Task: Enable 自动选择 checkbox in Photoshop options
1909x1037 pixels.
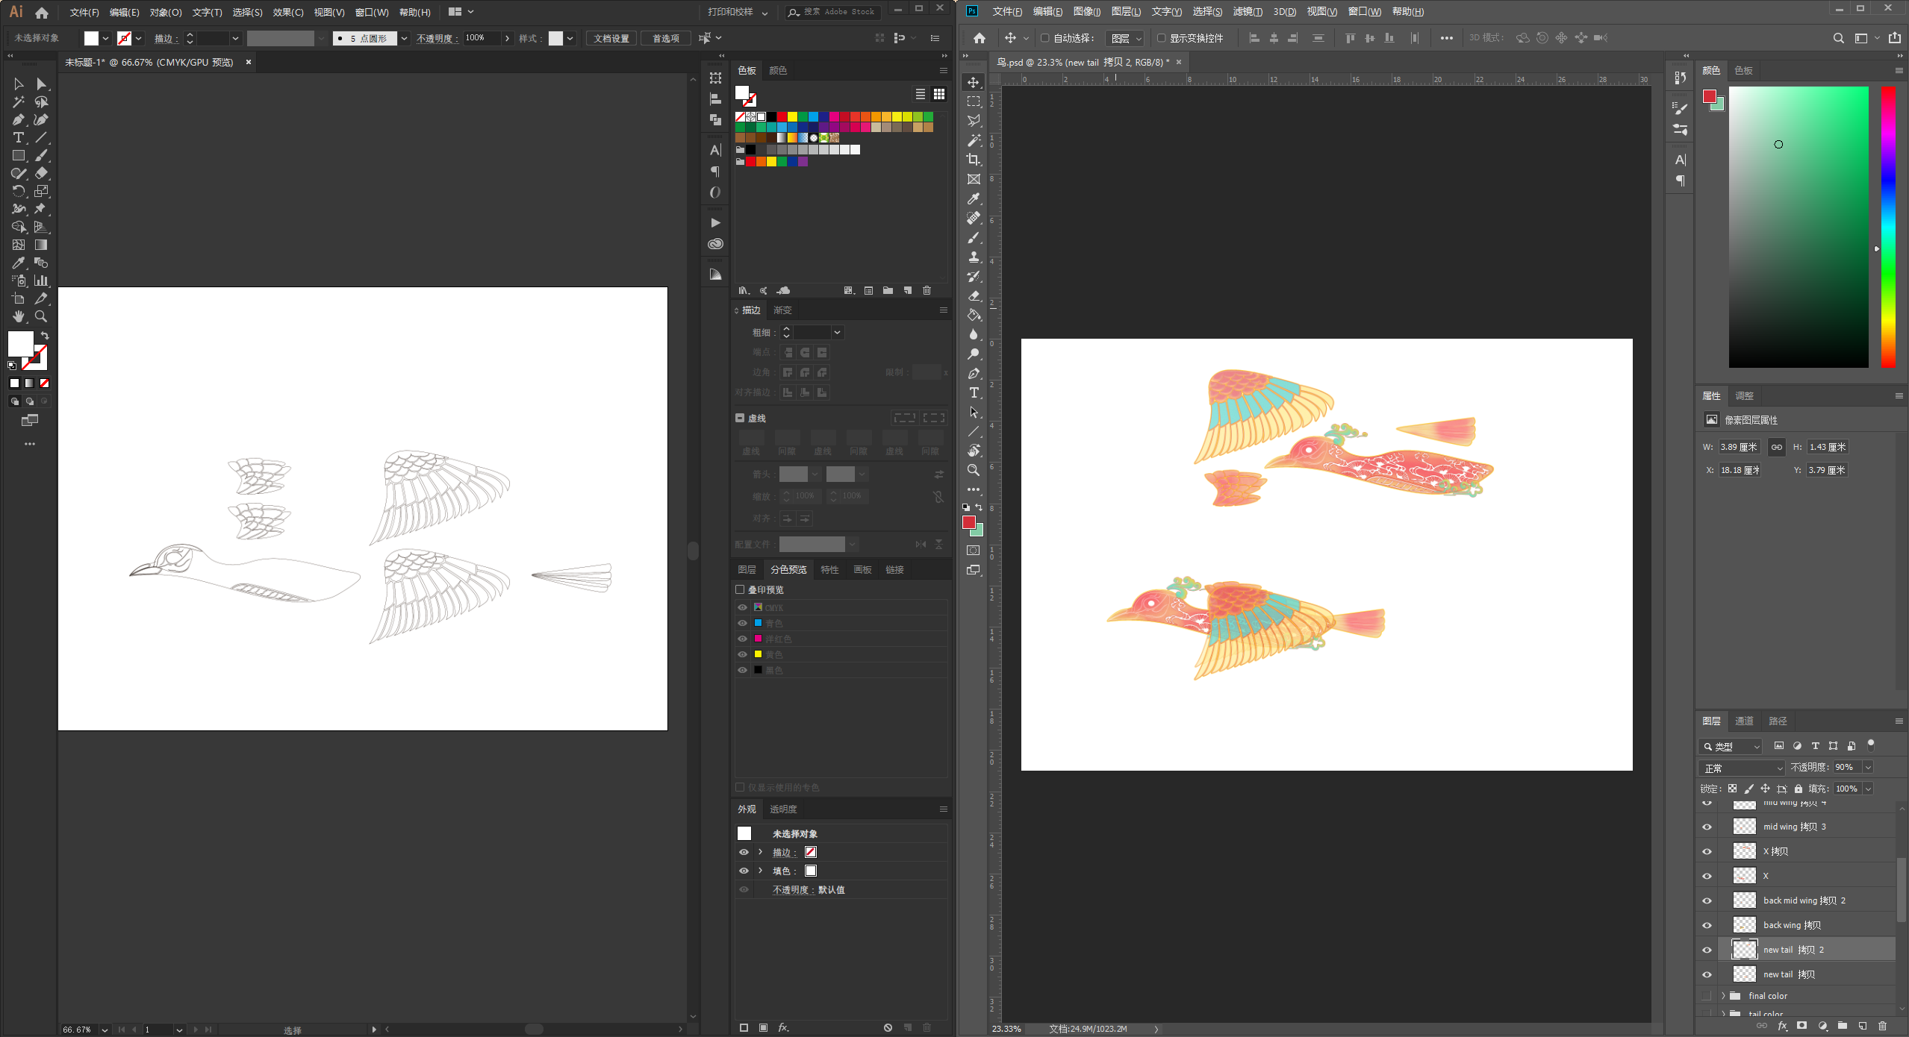Action: coord(1044,38)
